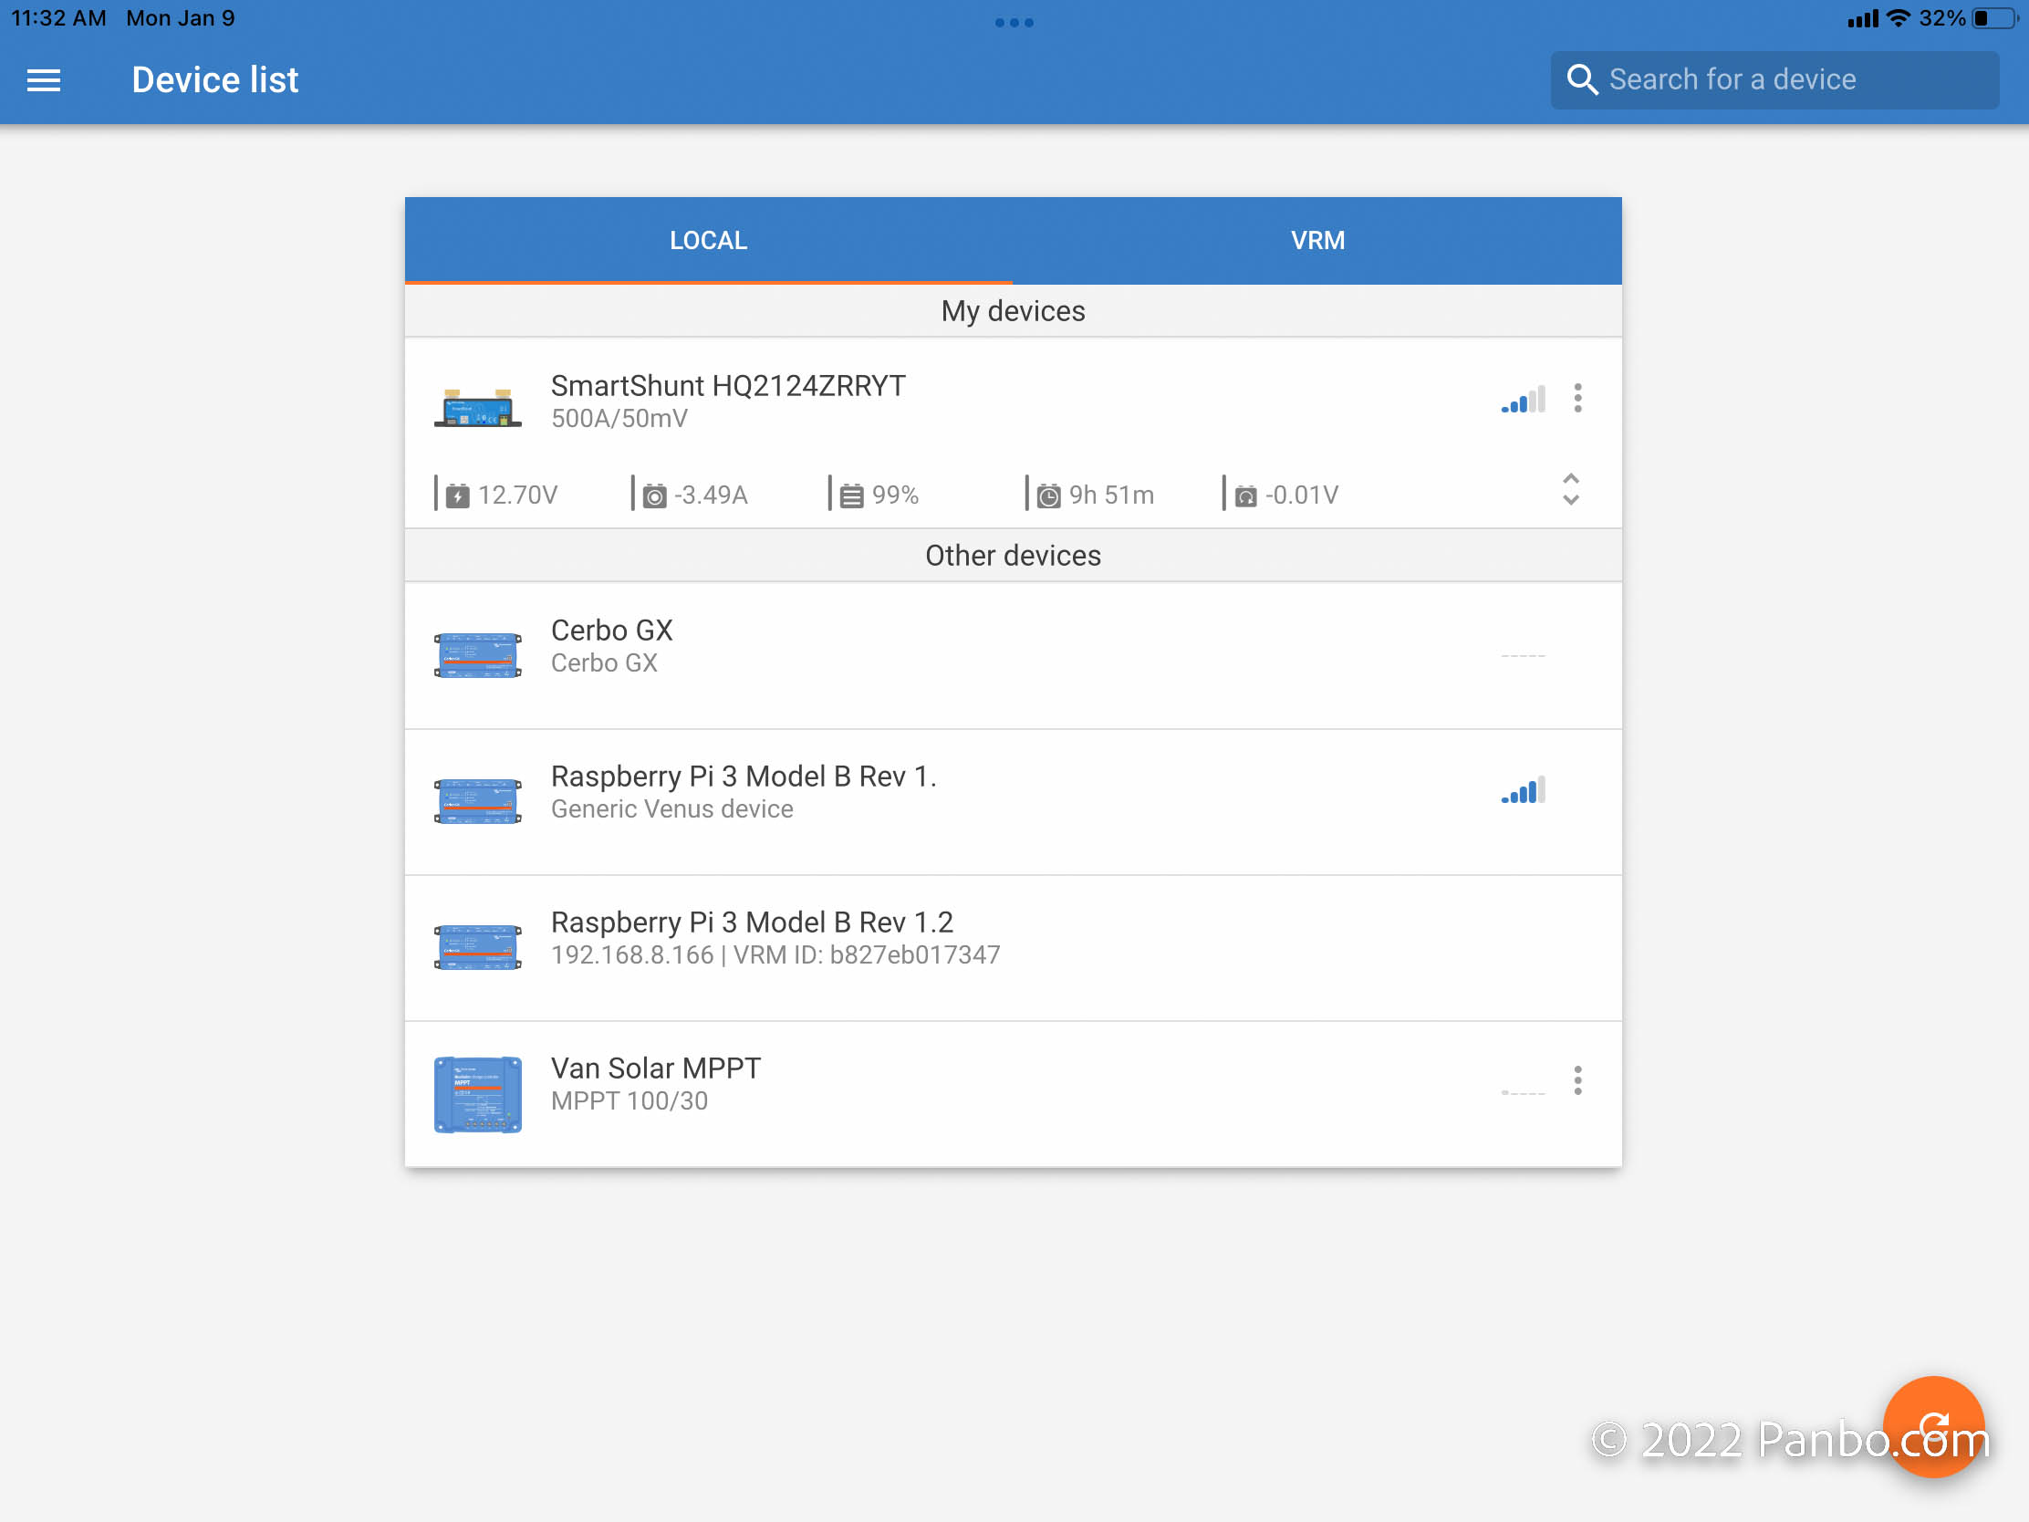Open Van Solar MPPT three-dot options menu
The image size is (2029, 1522).
pyautogui.click(x=1577, y=1080)
